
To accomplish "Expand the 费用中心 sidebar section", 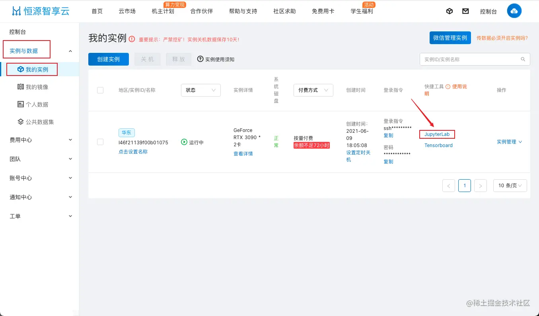I will (x=40, y=140).
